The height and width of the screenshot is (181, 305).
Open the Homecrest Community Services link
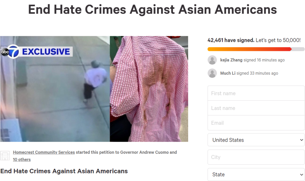click(x=44, y=152)
